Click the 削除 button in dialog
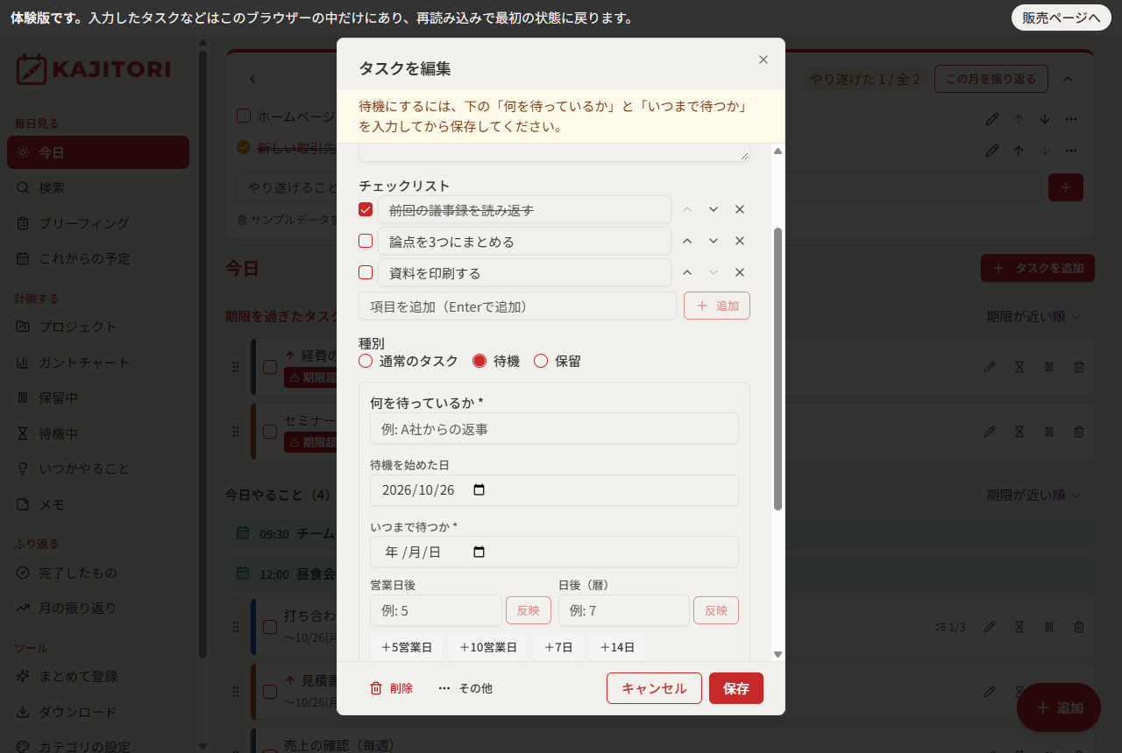 tap(391, 688)
